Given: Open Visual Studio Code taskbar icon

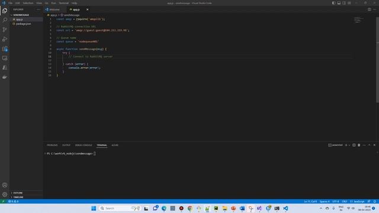Looking at the screenshot, I should pos(285,208).
